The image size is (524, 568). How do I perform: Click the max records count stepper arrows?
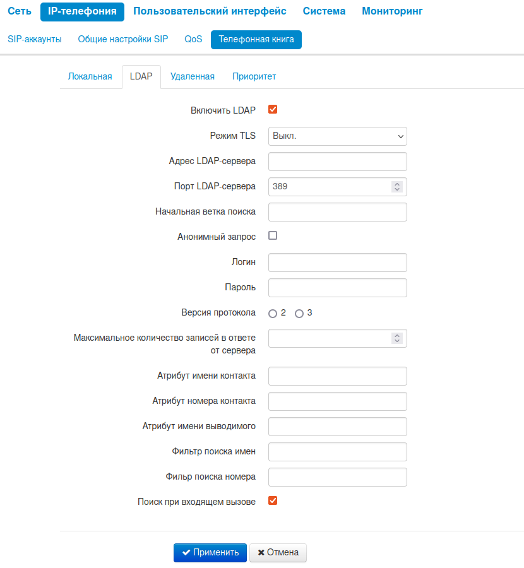pyautogui.click(x=396, y=338)
